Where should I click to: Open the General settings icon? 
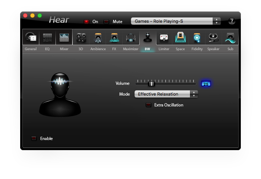click(x=31, y=38)
